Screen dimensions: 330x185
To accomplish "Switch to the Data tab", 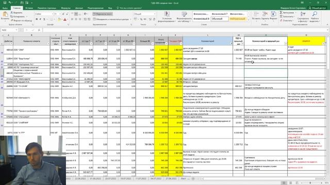I will [x=79, y=8].
